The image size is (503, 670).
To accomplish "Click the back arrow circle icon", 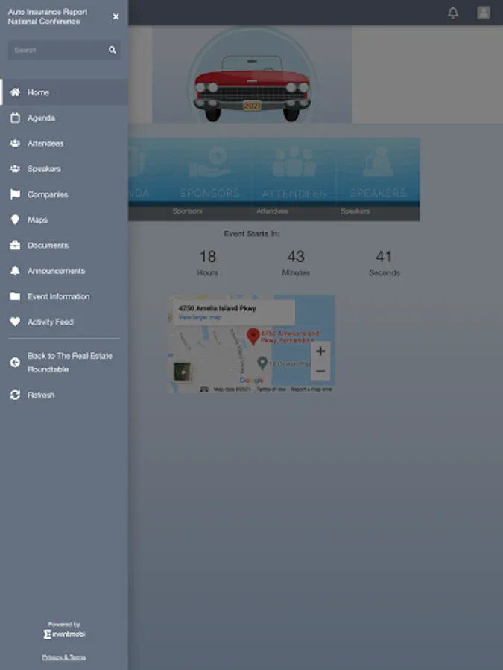I will click(15, 363).
